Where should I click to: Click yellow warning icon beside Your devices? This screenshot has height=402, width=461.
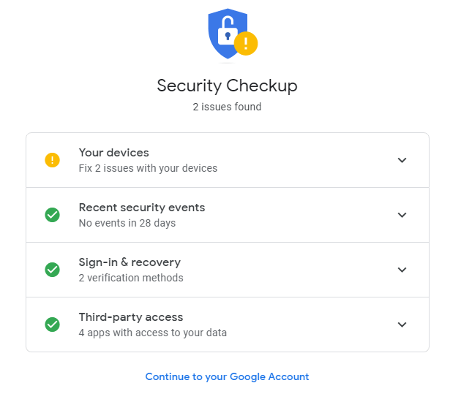52,160
